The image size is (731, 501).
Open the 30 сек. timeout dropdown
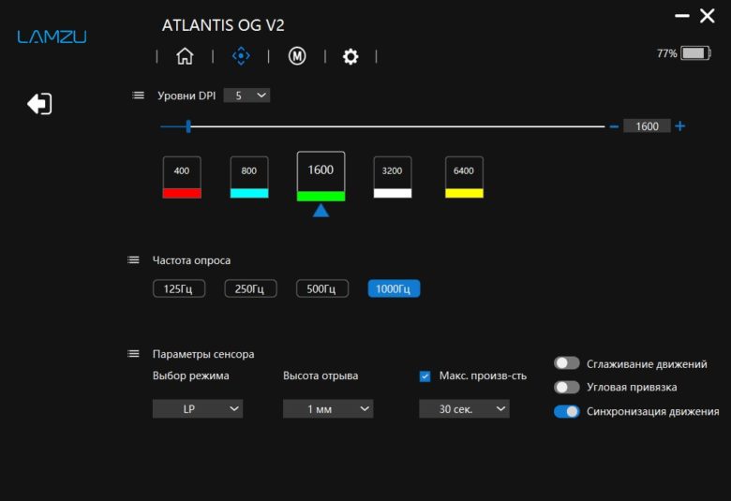point(464,408)
